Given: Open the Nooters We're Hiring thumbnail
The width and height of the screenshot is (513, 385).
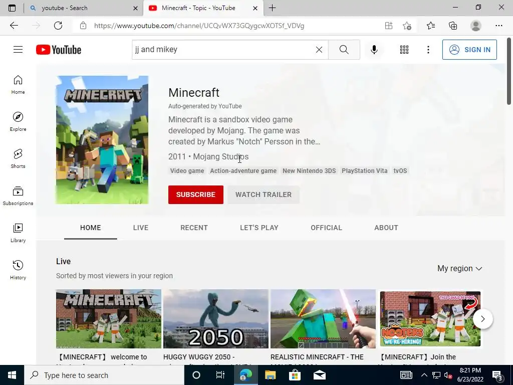Looking at the screenshot, I should pos(430,318).
